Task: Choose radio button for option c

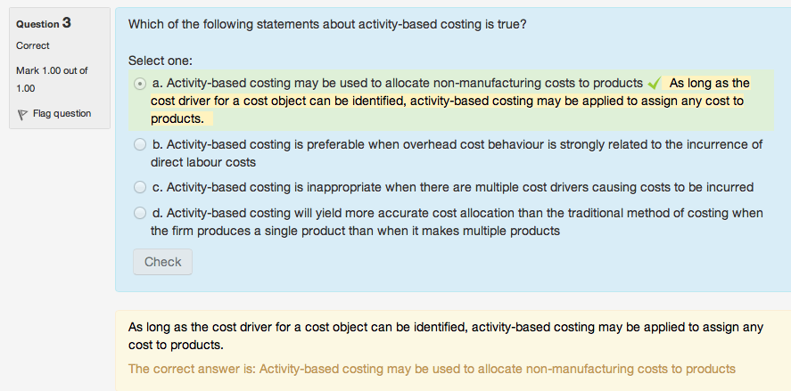Action: coord(140,187)
